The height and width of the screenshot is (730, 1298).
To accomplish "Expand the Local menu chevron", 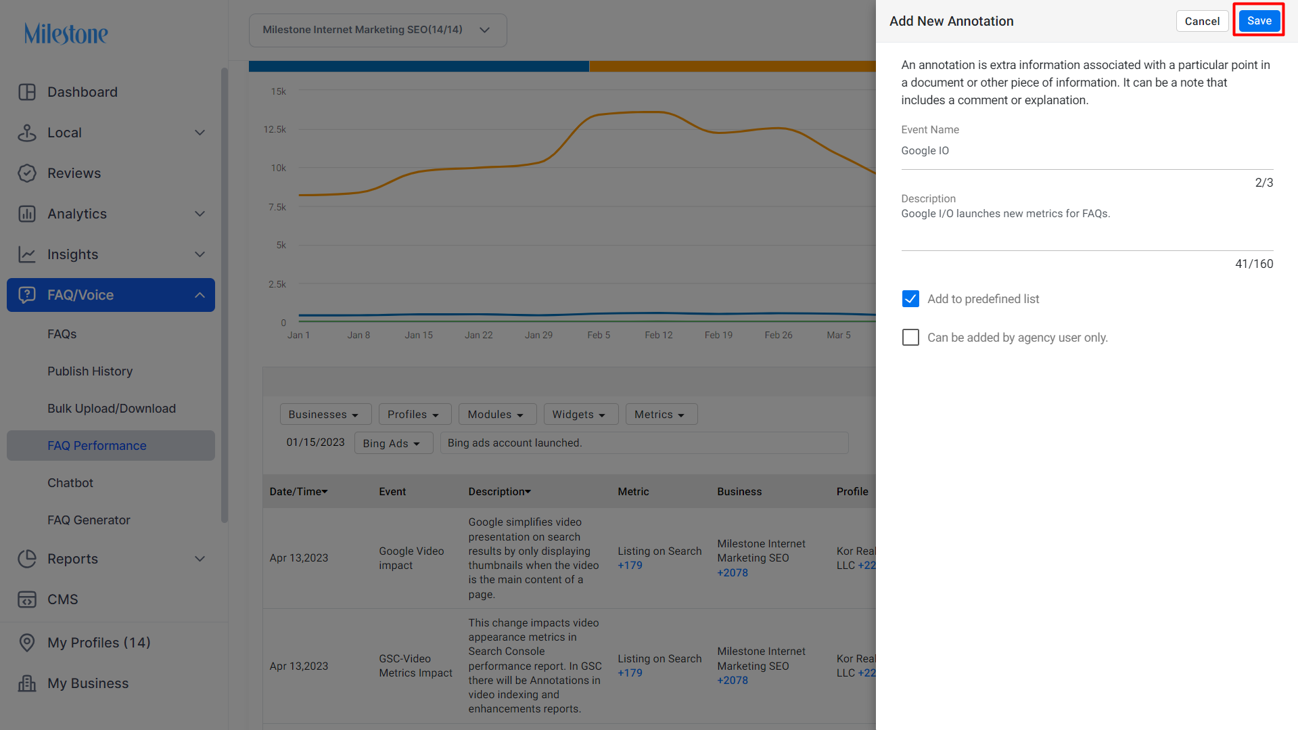I will (200, 133).
